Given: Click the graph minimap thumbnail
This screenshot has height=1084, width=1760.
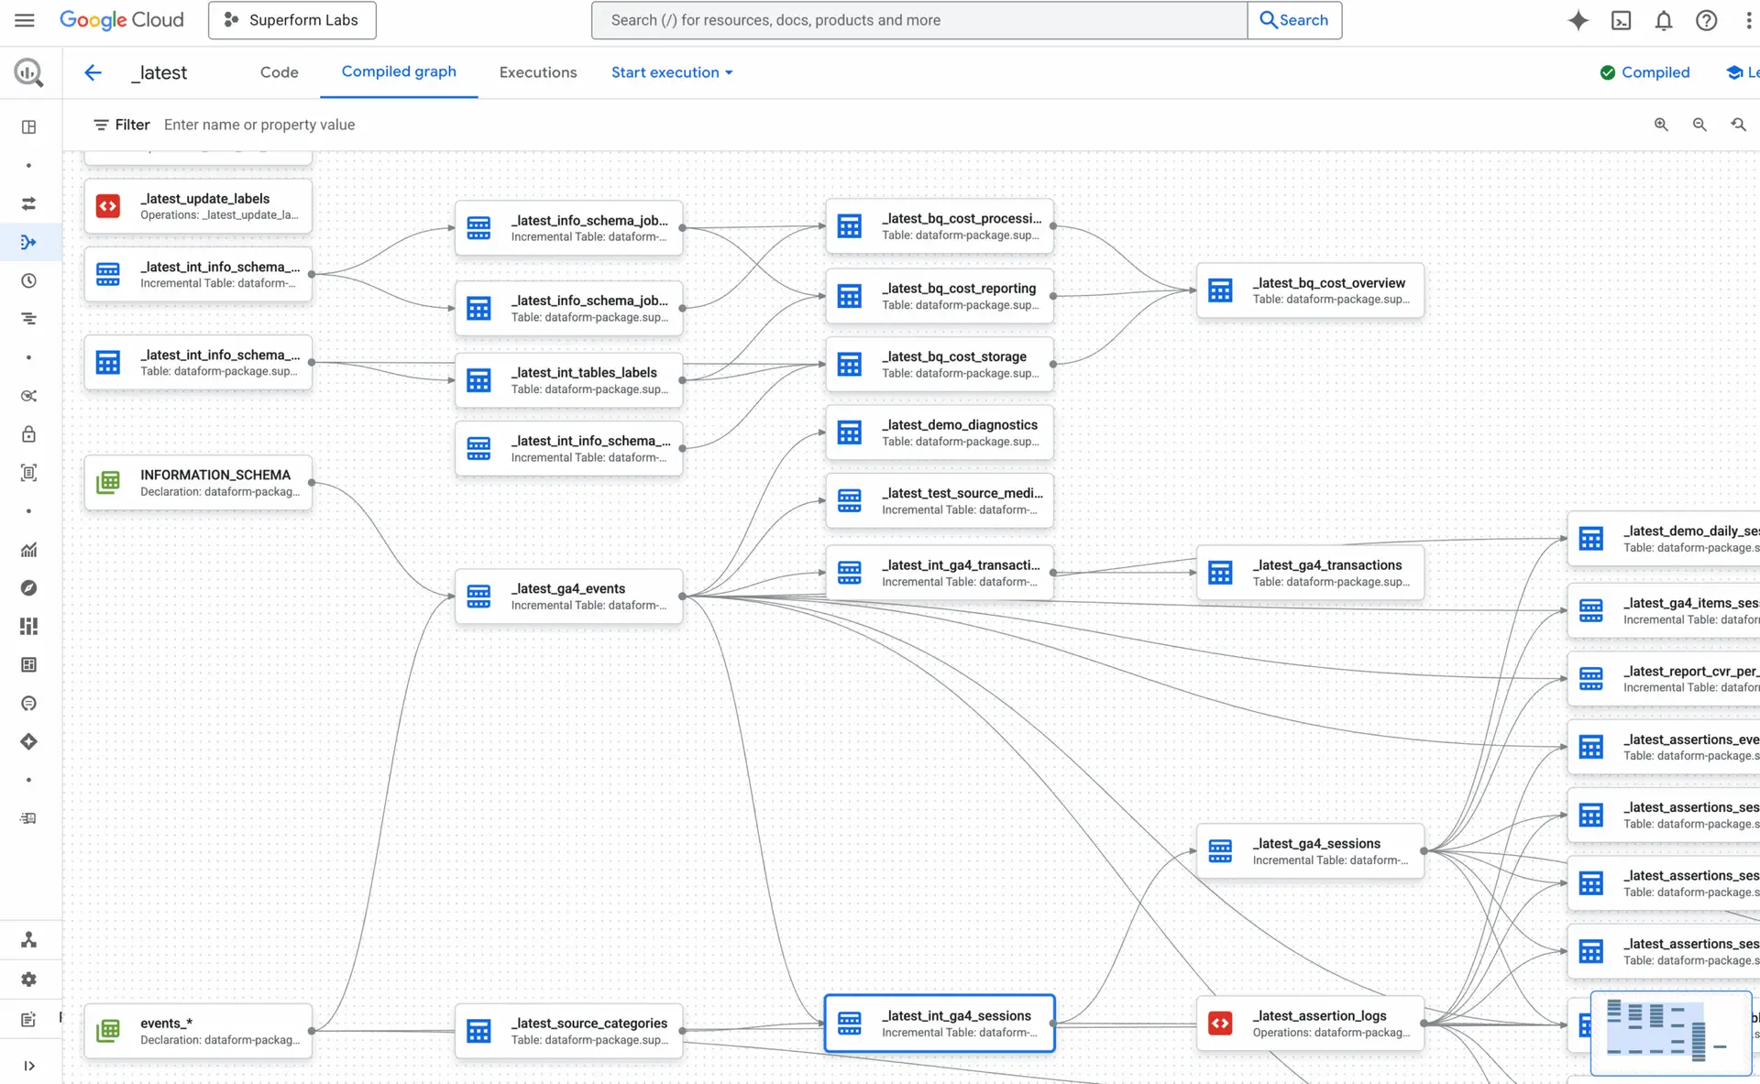Looking at the screenshot, I should [1670, 1033].
